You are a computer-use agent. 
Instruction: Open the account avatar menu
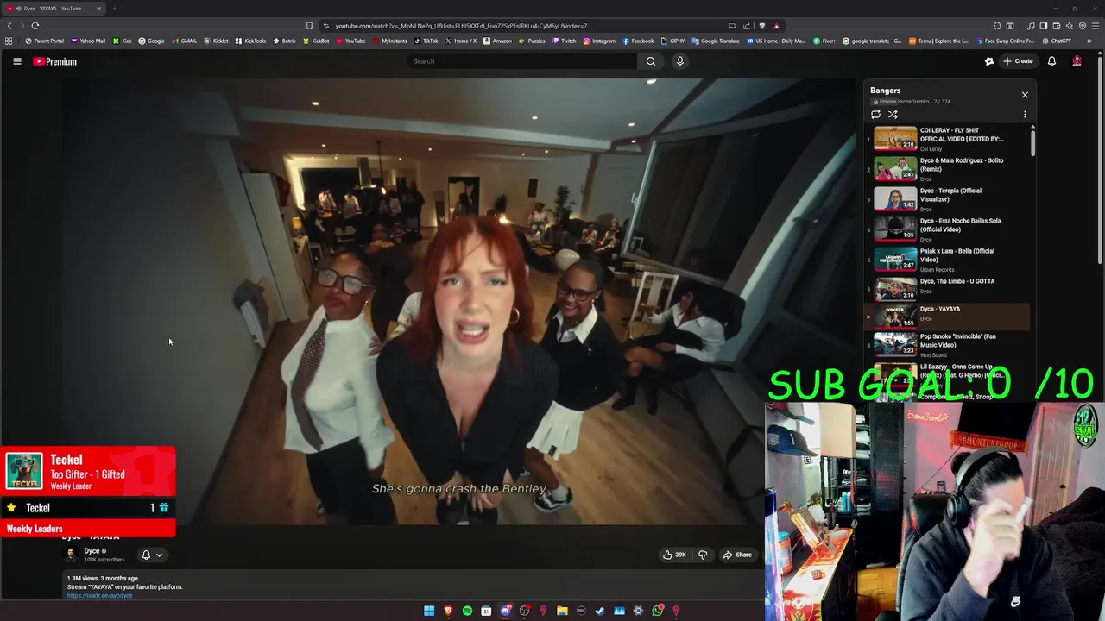click(1077, 61)
